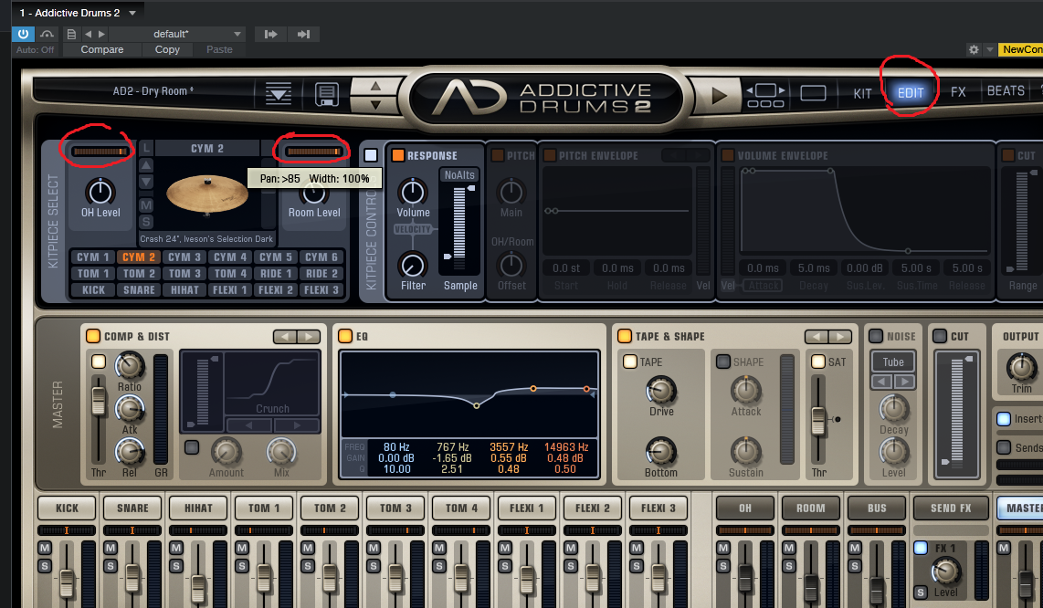Step to previous preset with up arrow
1043x608 pixels.
[375, 86]
